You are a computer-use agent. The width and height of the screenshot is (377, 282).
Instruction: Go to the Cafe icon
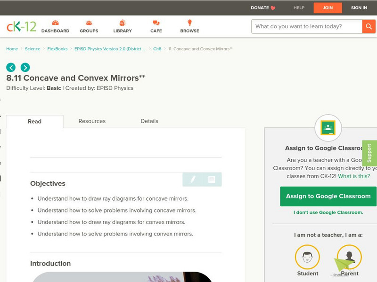[156, 23]
